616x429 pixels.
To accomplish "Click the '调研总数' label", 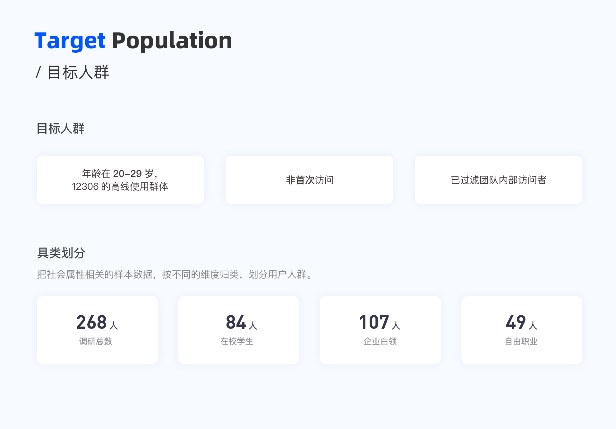I will tap(96, 341).
